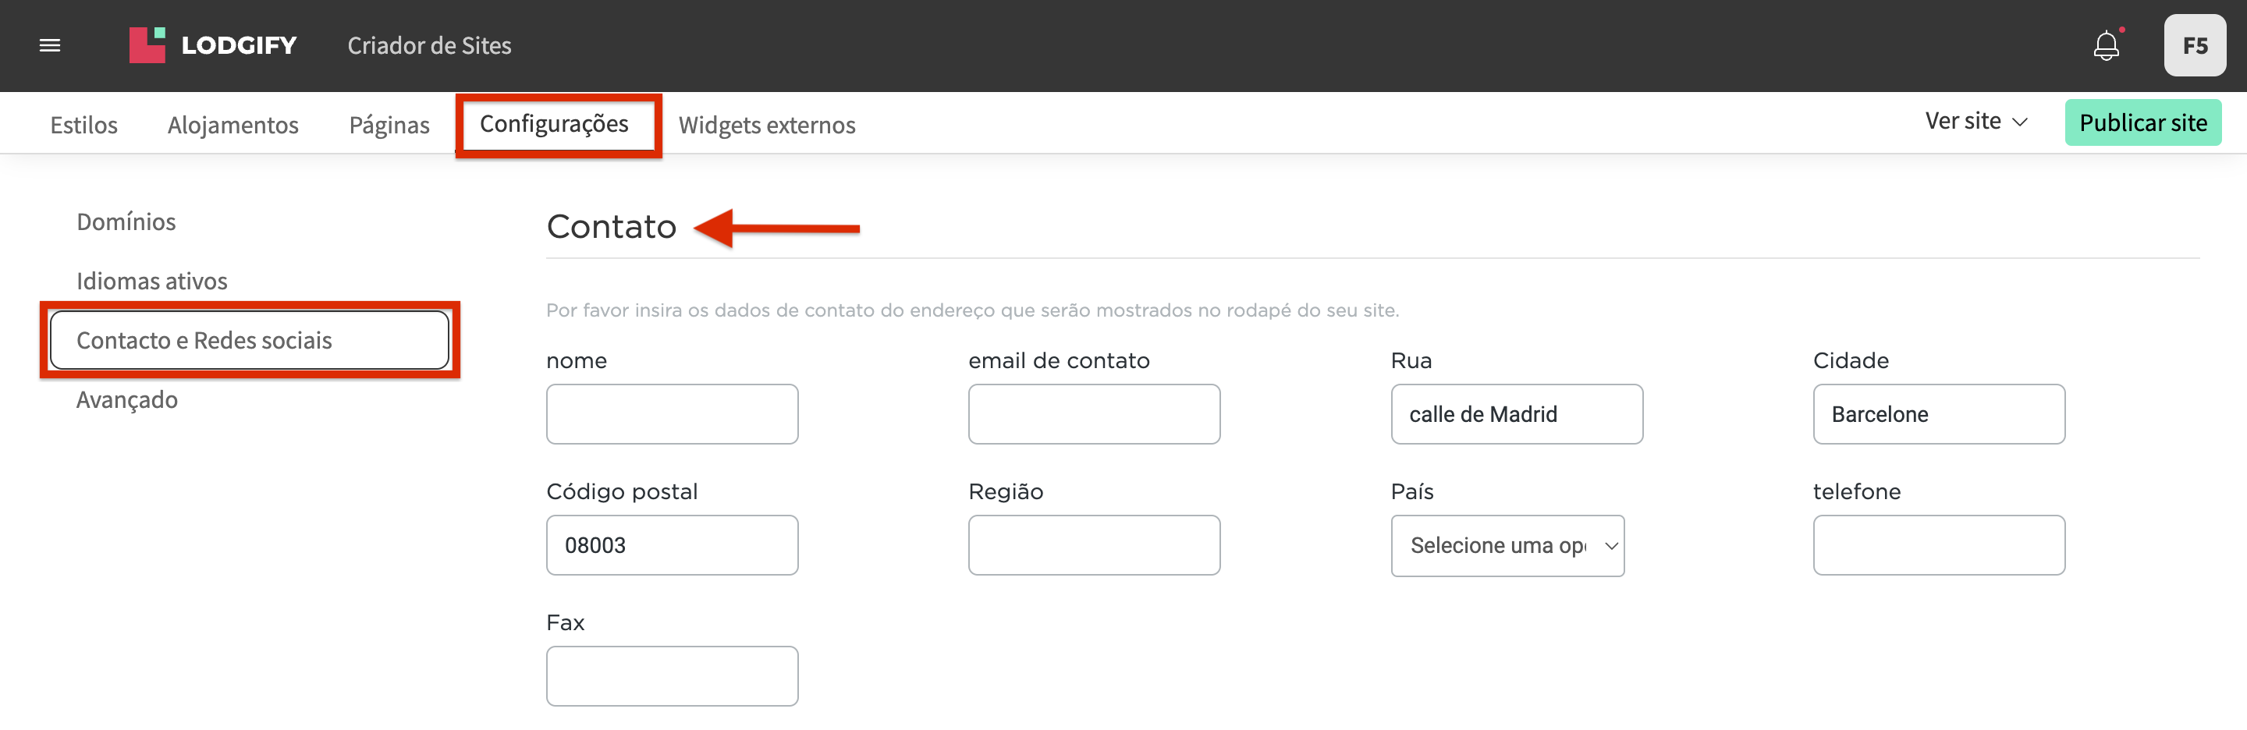
Task: Select Idiomas ativos in the sidebar
Action: (152, 280)
